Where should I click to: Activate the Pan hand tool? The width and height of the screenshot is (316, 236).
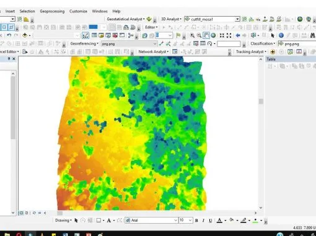[206, 35]
